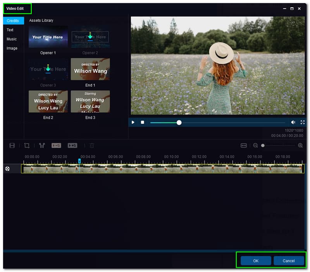
Task: Switch to the Music tab
Action: (12, 39)
